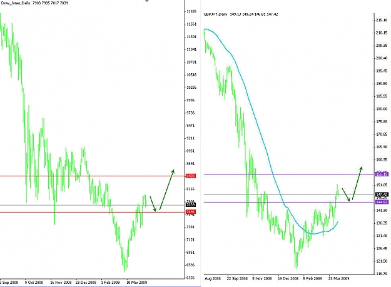Select the lower purple horizontal line on GBPJPY chart
The image size is (391, 287).
(x=289, y=202)
